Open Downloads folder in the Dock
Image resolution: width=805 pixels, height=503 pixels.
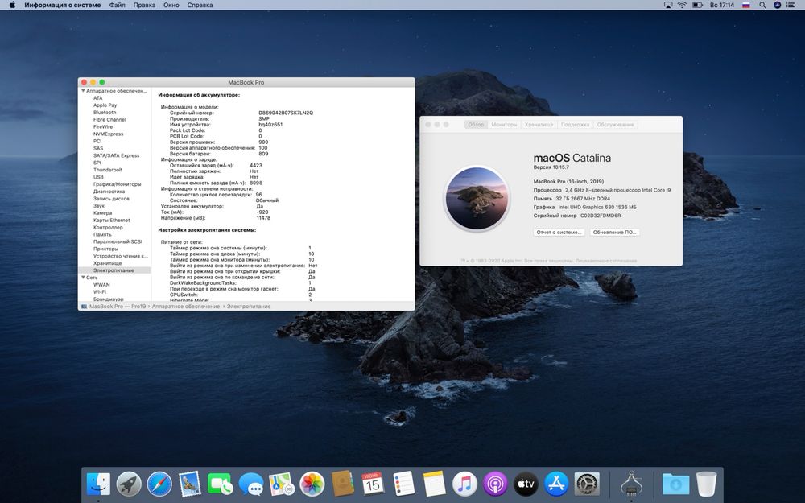[x=675, y=484]
